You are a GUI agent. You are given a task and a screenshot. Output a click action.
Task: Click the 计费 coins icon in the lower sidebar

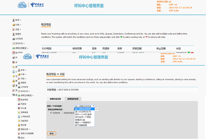coord(19,74)
